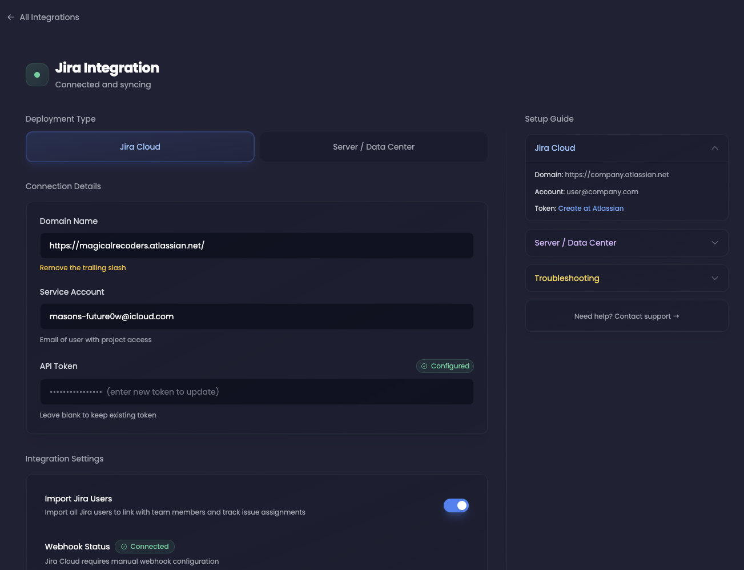Screen dimensions: 744x570
Task: Click the Deployment Type heading
Action: tap(61, 119)
